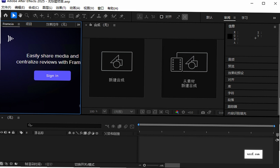Viewport: 280px width, 168px height.
Task: Select the Pan camera tool
Action: [42, 16]
